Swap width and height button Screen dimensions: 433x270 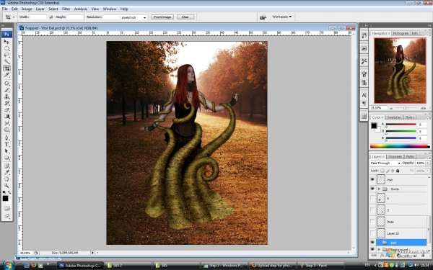[51, 17]
